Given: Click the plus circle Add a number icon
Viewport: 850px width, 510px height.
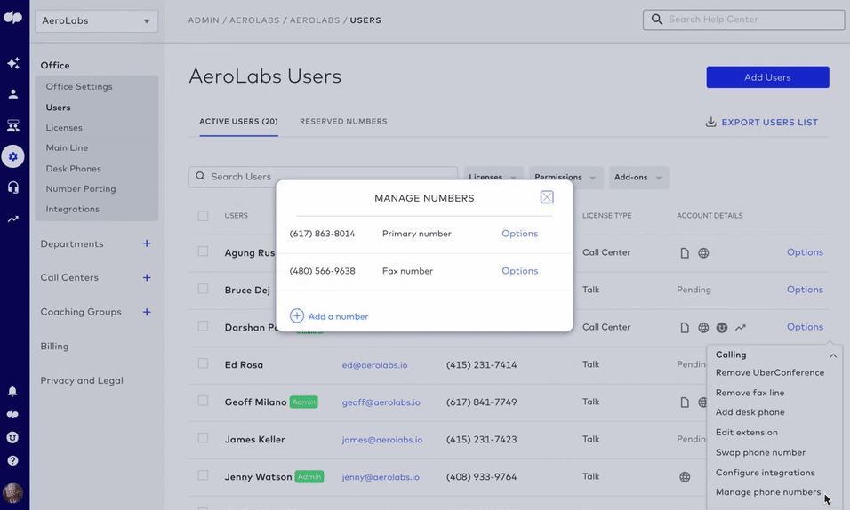Looking at the screenshot, I should [x=297, y=316].
